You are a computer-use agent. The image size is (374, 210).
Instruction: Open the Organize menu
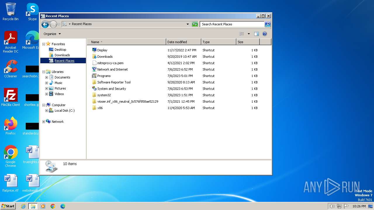click(52, 34)
